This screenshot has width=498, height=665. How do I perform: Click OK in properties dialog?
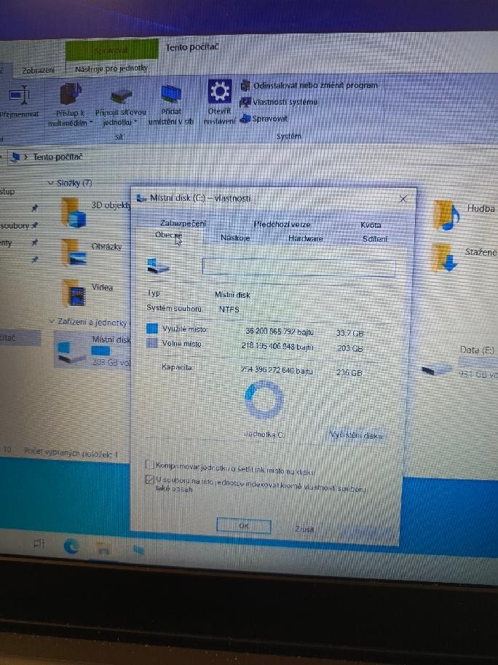click(x=244, y=526)
